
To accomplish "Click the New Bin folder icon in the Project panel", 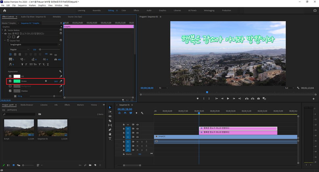I will [x=90, y=165].
